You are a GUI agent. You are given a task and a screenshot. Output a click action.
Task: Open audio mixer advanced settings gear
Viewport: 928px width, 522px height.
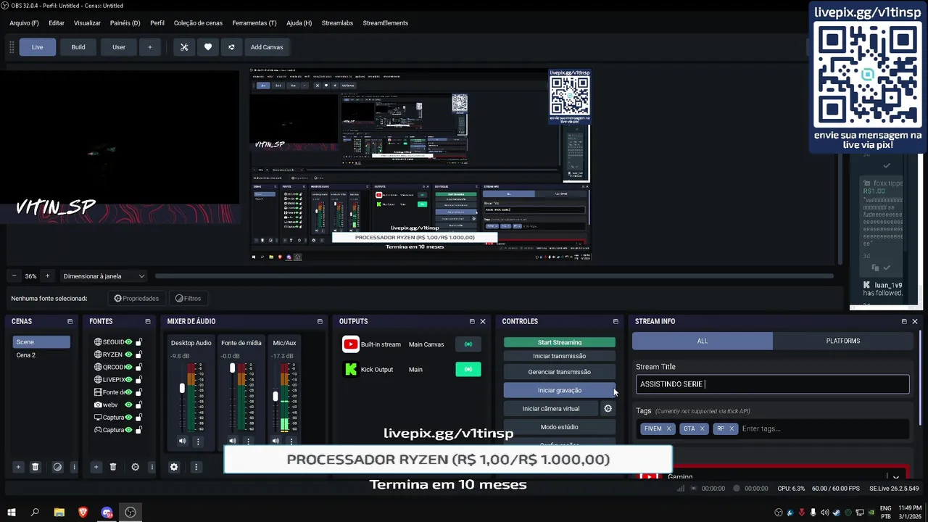[x=174, y=467]
